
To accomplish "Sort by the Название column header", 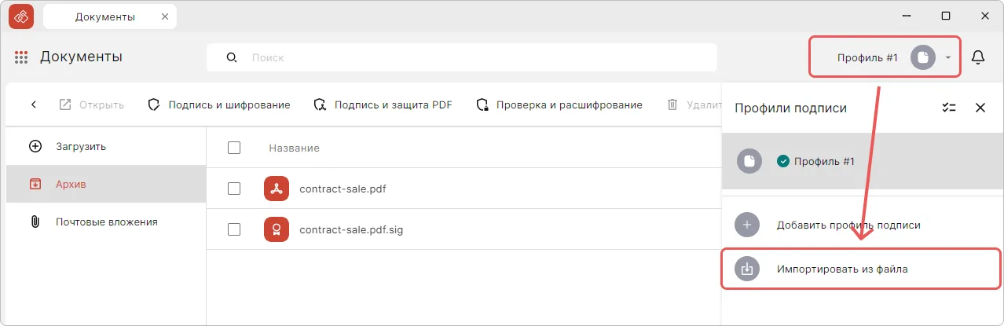I will [x=294, y=148].
